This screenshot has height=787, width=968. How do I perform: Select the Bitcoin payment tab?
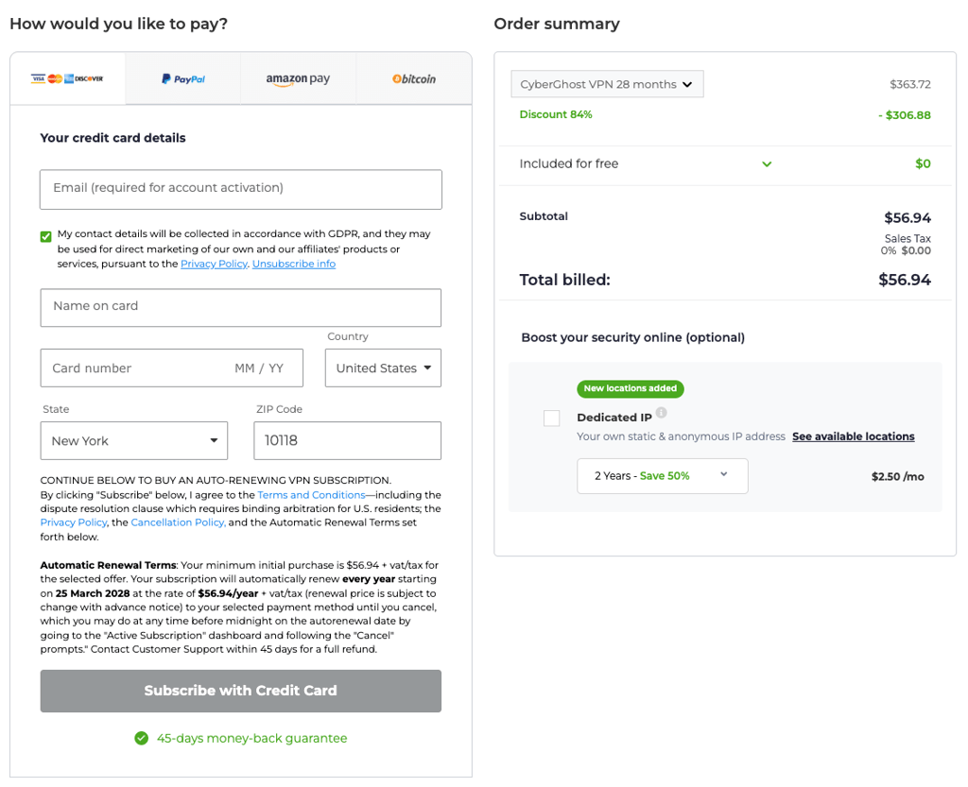point(414,78)
